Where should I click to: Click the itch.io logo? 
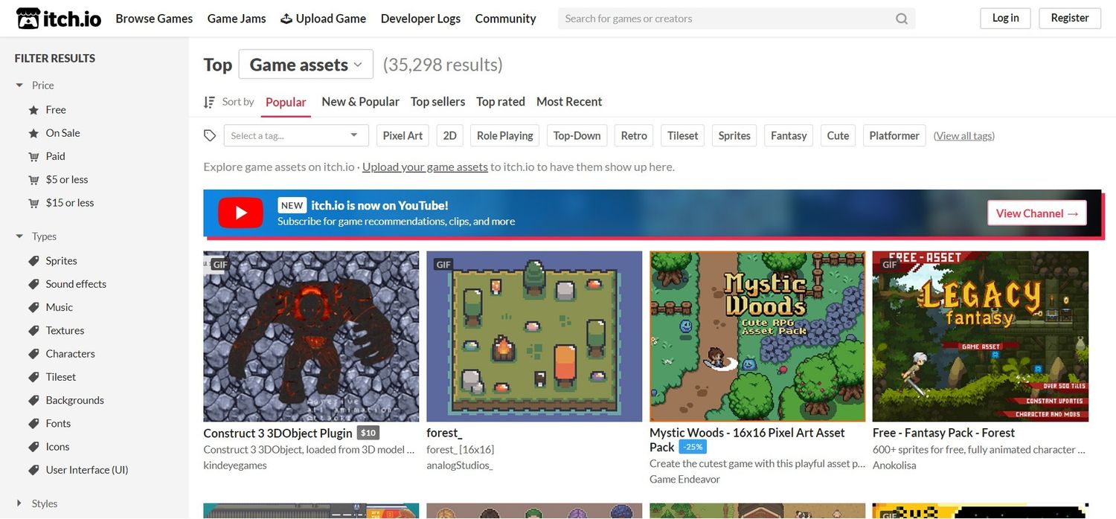[59, 19]
